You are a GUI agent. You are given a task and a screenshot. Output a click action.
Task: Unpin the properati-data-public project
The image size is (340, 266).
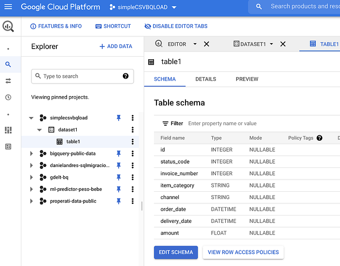point(119,201)
